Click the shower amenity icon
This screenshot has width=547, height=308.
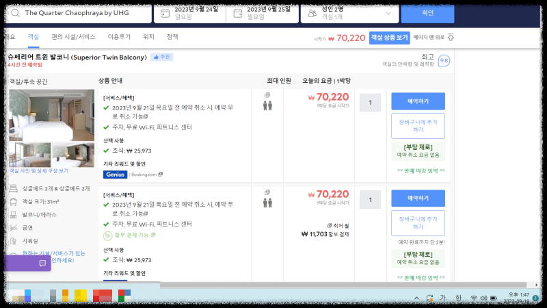tap(13, 241)
